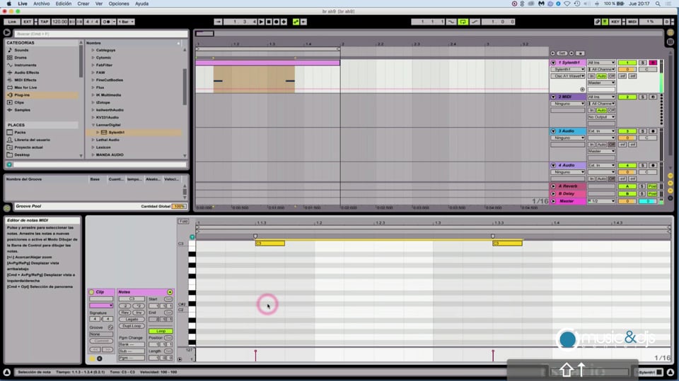Expand the iZotope folder
679x381 pixels.
click(x=93, y=102)
